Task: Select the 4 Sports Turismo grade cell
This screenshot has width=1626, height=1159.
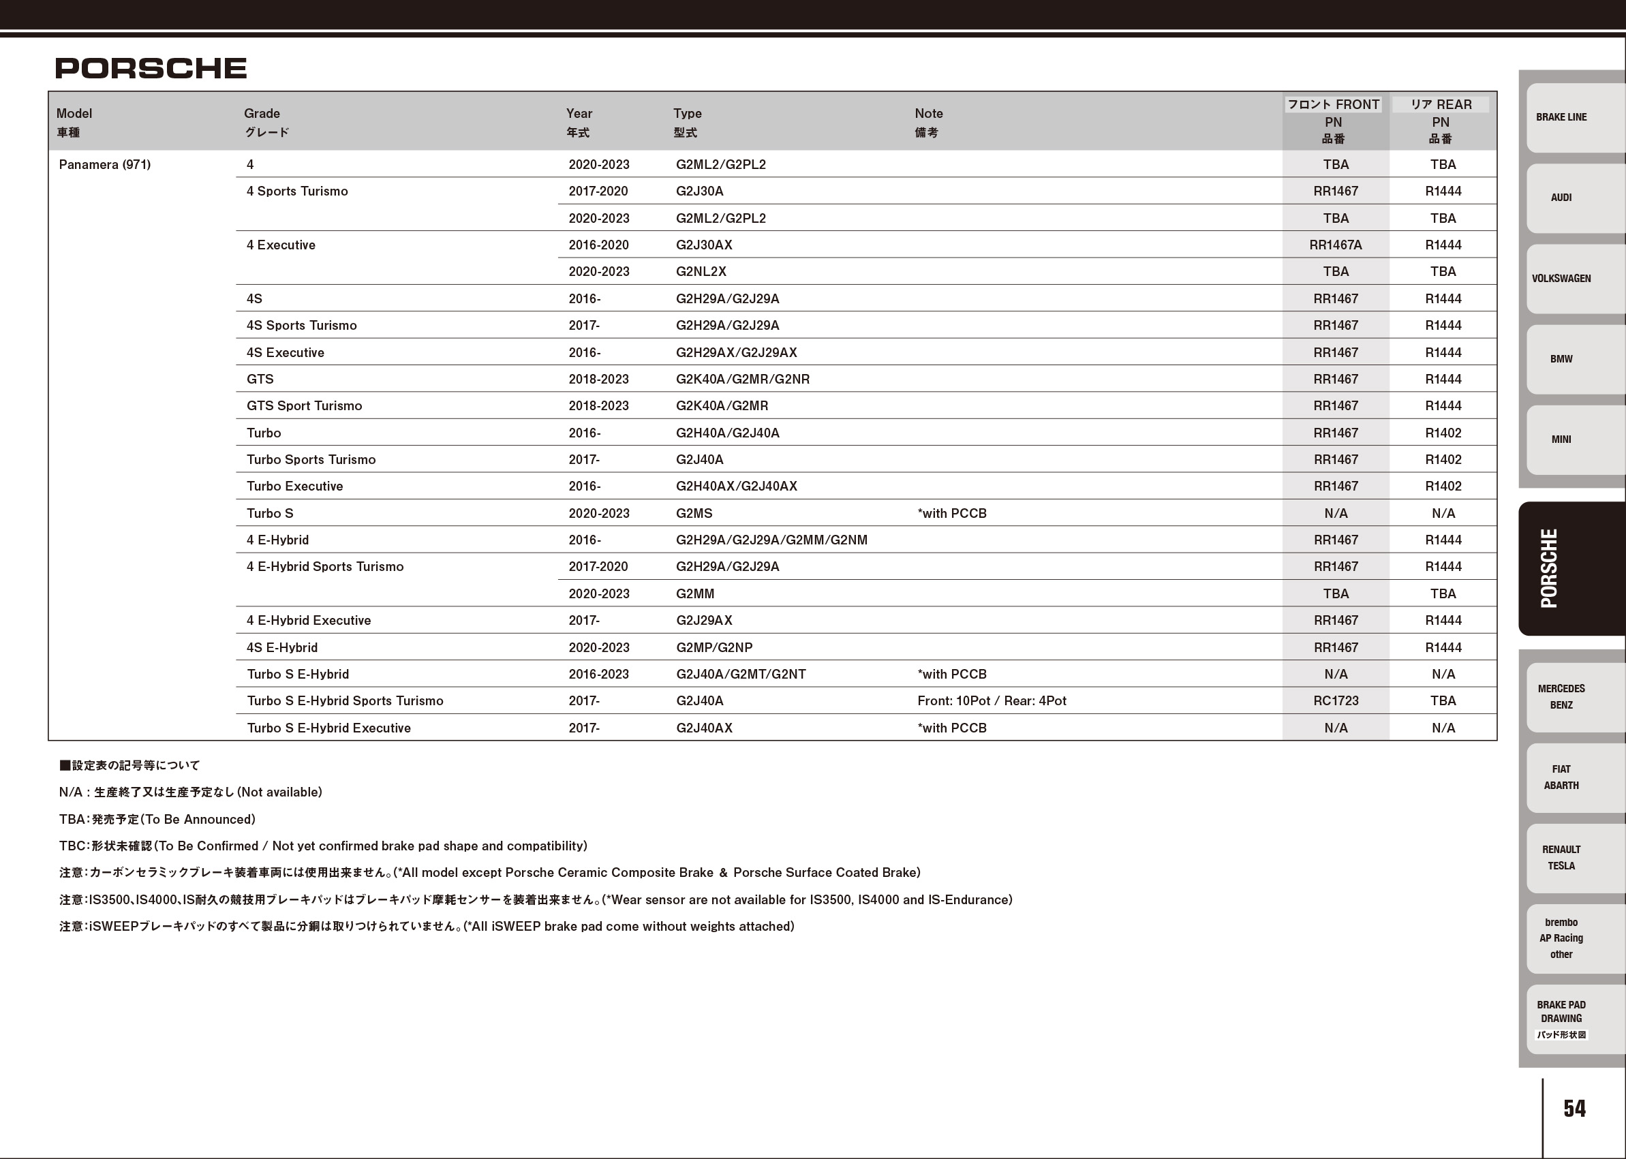Action: pos(297,191)
